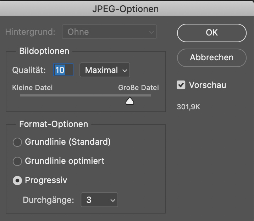
Task: Click the quality slider thumb handle
Action: pyautogui.click(x=130, y=101)
